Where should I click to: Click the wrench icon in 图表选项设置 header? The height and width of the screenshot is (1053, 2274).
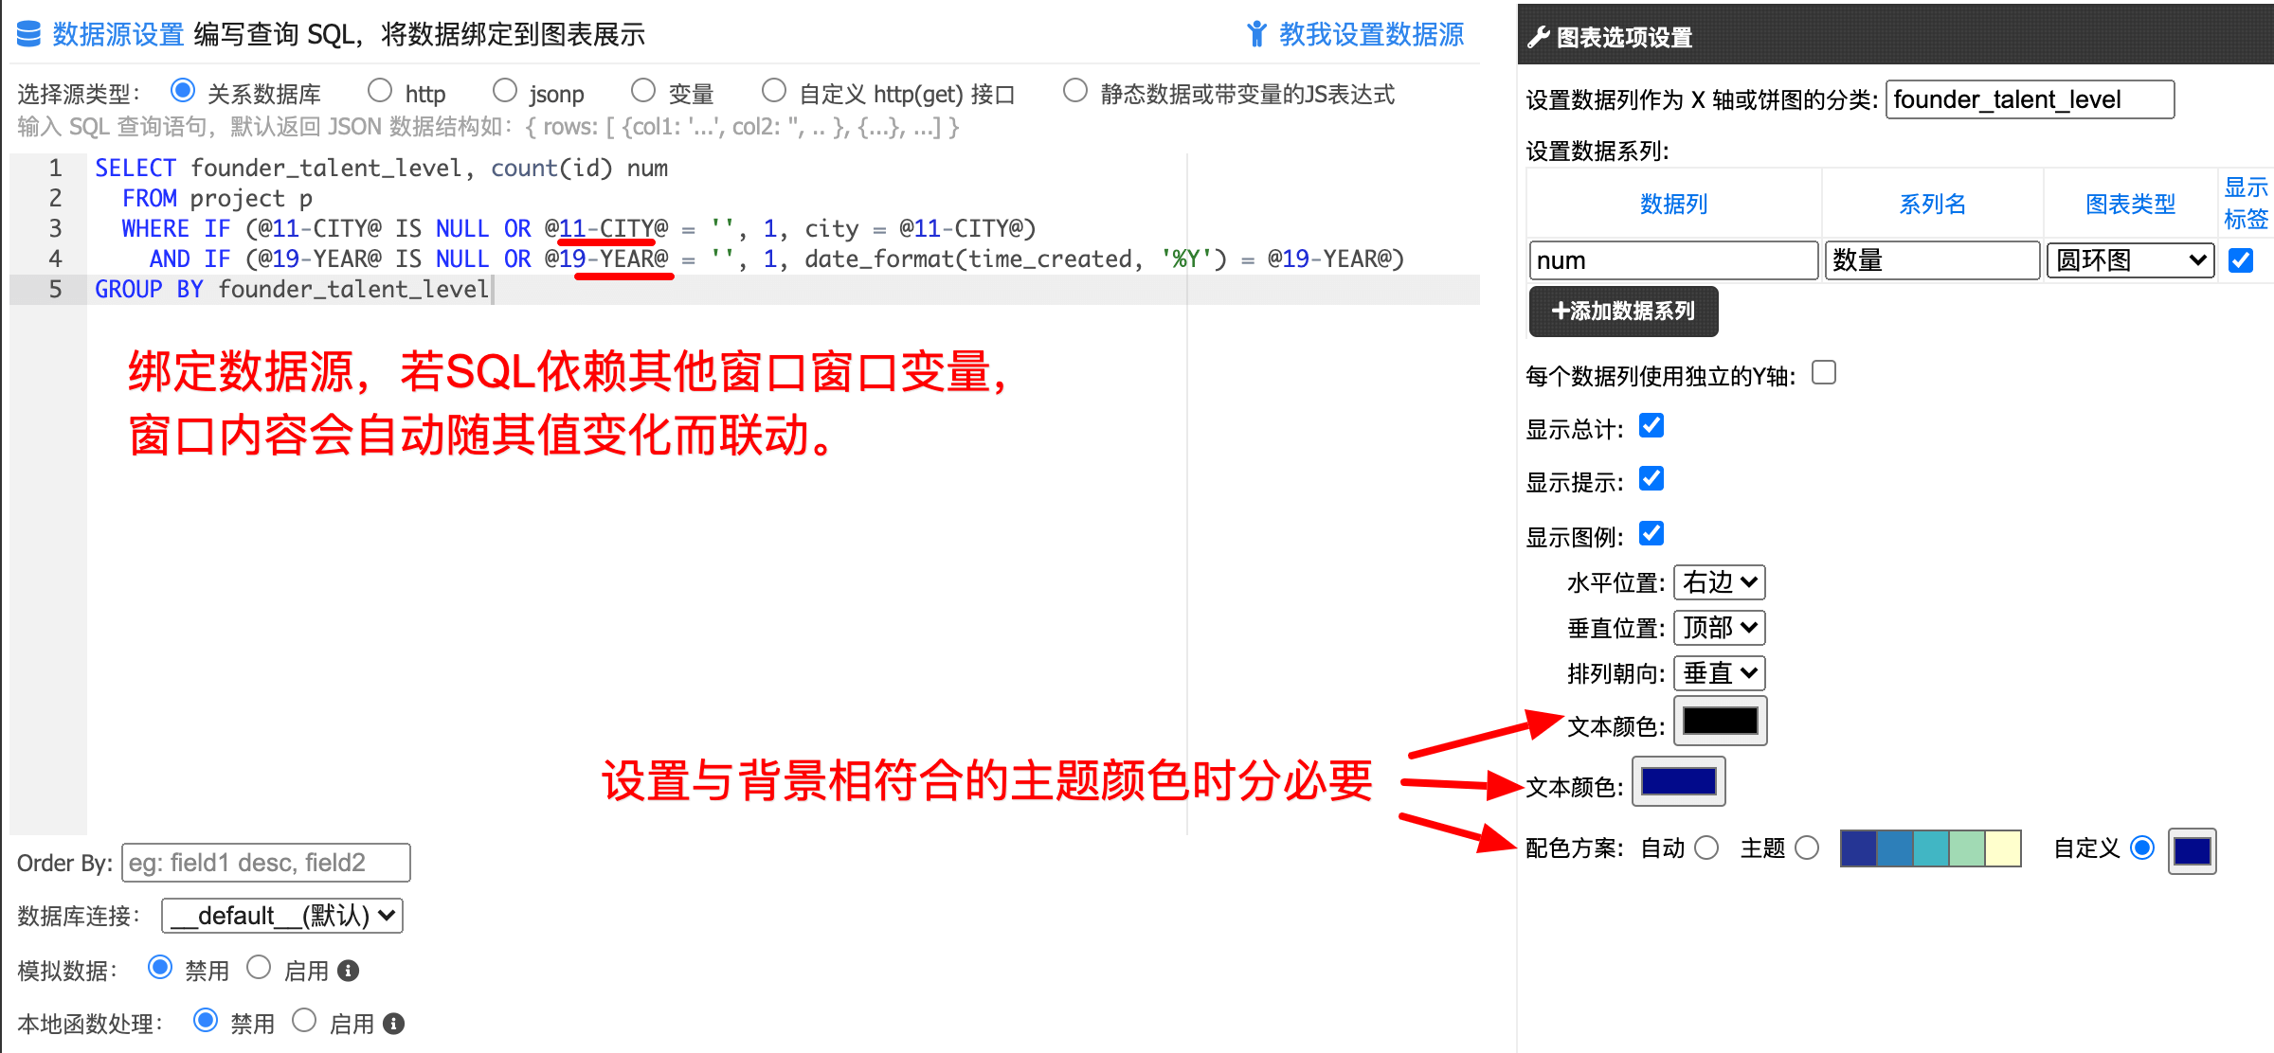(x=1539, y=37)
